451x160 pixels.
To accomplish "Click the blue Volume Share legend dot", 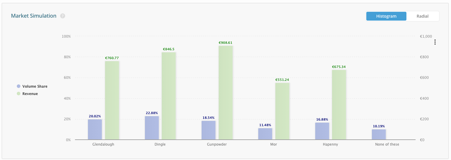I will click(x=19, y=86).
